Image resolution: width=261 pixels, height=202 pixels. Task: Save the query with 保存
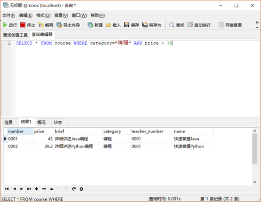click(x=131, y=25)
